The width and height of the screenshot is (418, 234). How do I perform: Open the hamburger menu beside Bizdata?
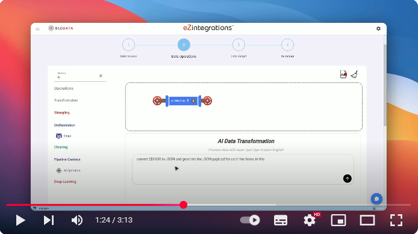pos(37,28)
